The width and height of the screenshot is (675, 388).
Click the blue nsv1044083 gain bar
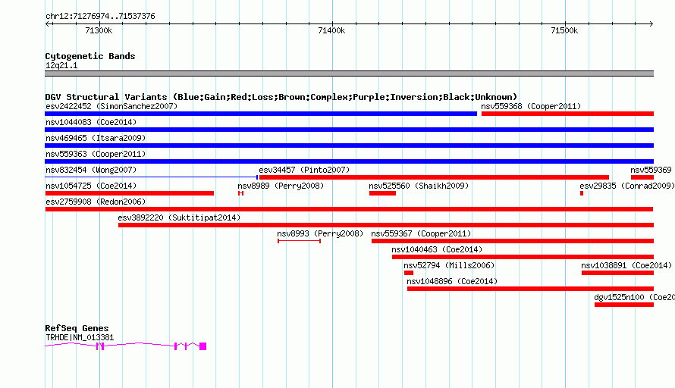[349, 130]
